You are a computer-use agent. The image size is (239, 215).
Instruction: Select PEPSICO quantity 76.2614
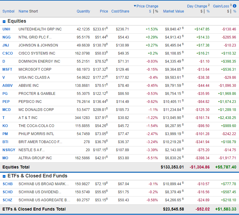[83, 102]
